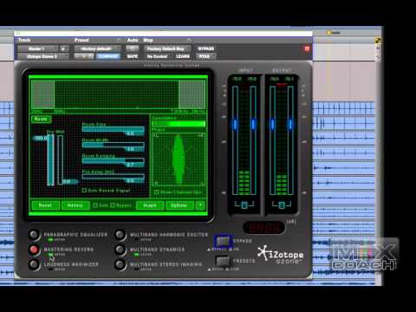The height and width of the screenshot is (312, 416).
Task: Toggle Paragraphic Equalizer active indicator
Action: coord(50,240)
